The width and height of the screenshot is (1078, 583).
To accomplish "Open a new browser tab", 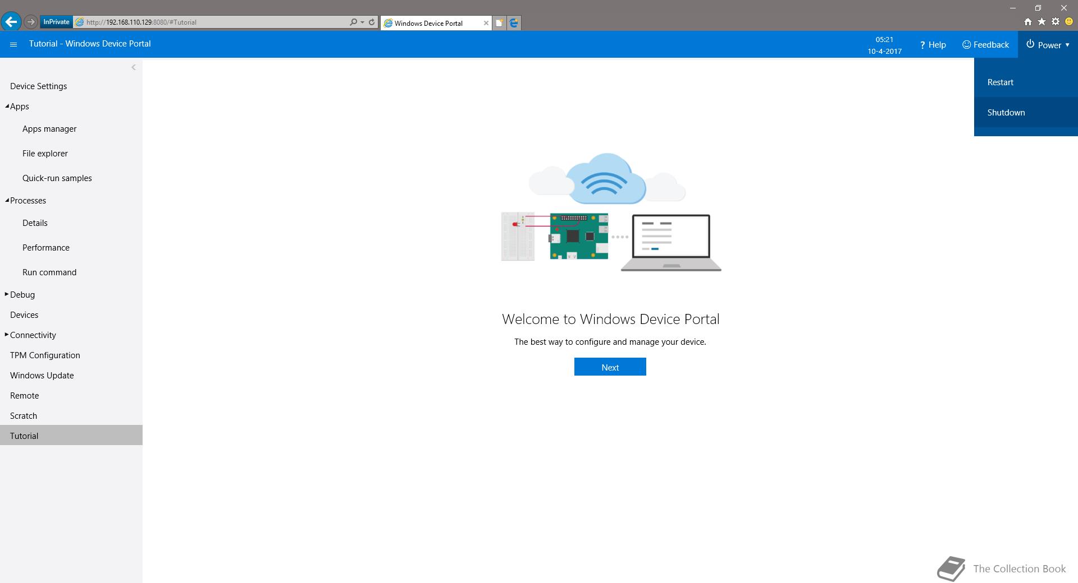I will click(x=499, y=23).
